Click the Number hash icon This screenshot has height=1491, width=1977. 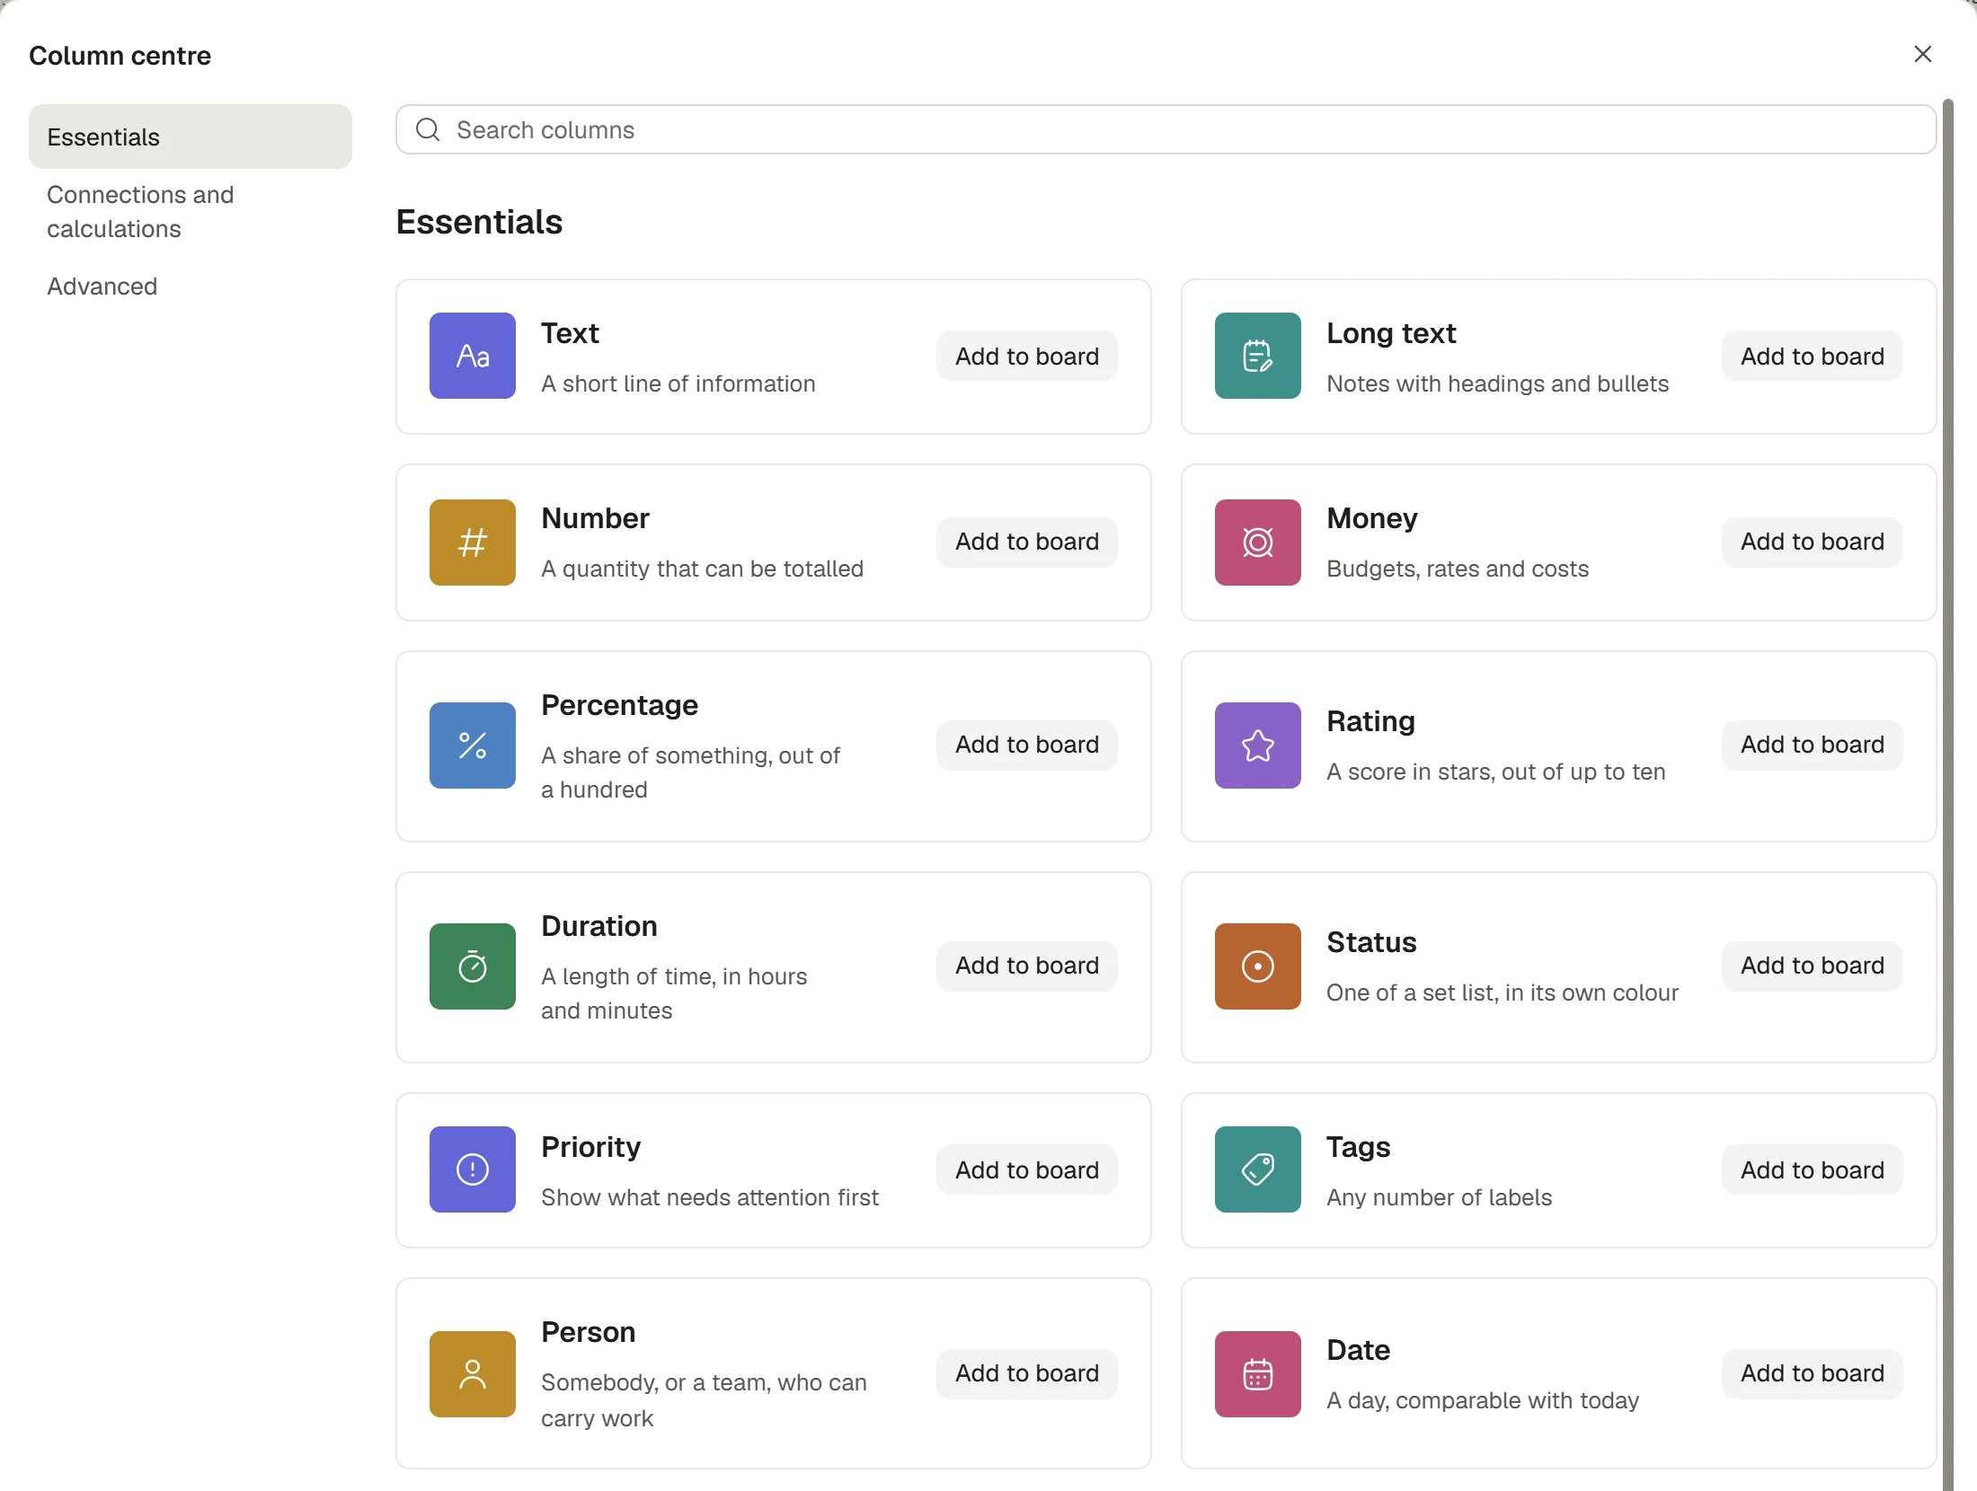coord(473,543)
